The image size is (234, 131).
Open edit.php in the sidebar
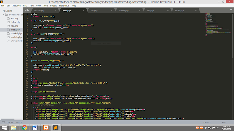(x=15, y=26)
